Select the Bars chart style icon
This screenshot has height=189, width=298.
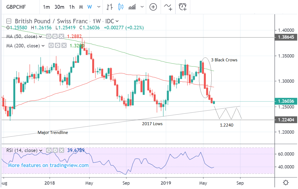110,7
